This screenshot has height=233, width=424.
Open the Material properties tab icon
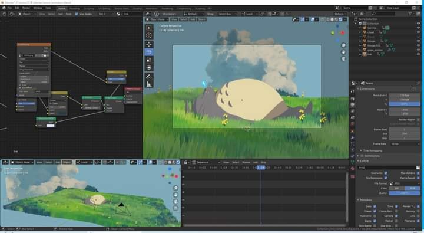point(352,168)
